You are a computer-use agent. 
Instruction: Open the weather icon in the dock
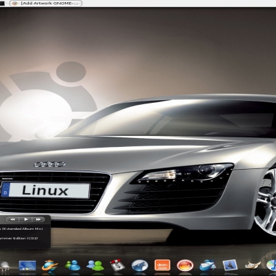tap(4, 267)
